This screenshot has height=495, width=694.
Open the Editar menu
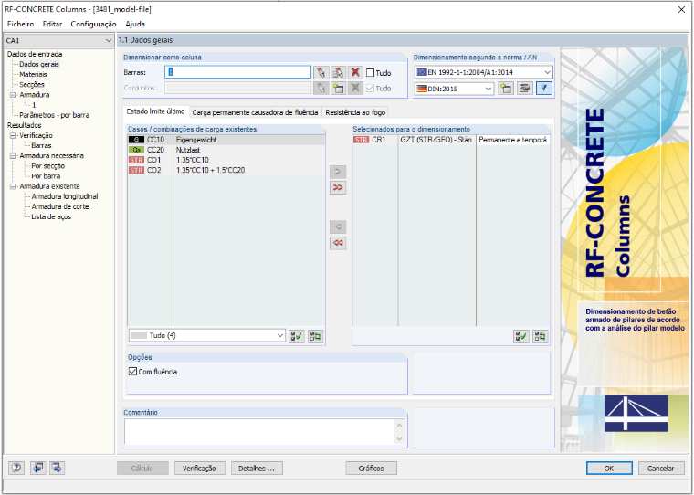tap(52, 24)
